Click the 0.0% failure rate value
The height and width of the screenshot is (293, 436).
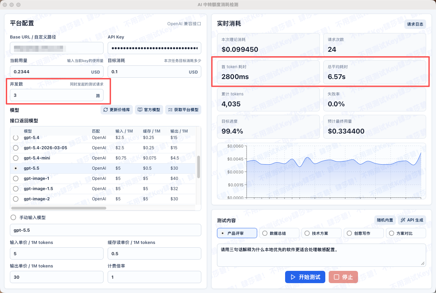pos(336,104)
